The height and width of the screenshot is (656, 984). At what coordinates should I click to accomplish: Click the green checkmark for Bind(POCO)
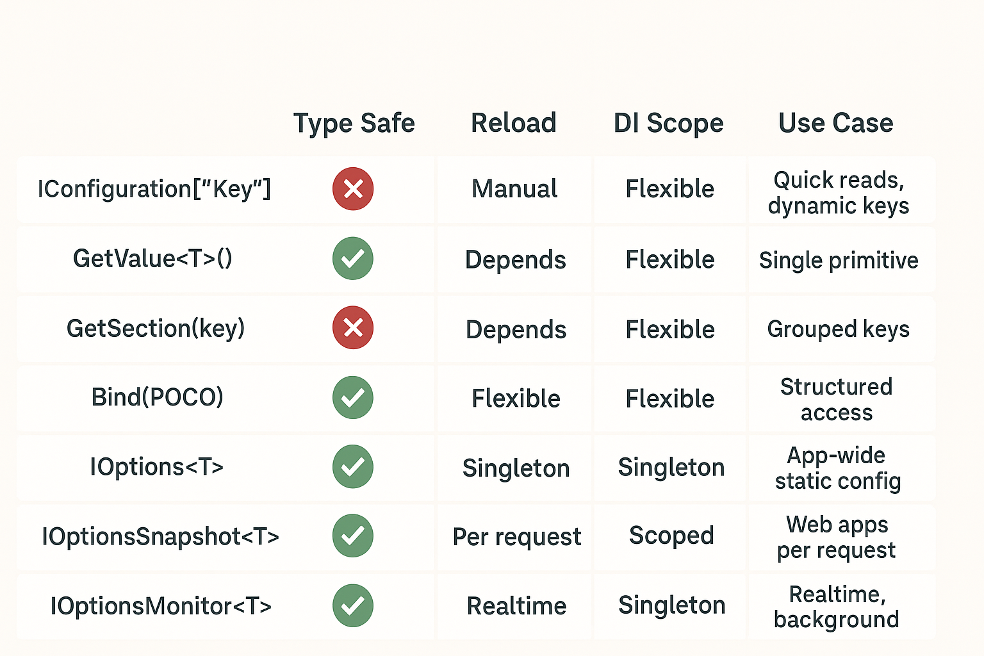353,397
